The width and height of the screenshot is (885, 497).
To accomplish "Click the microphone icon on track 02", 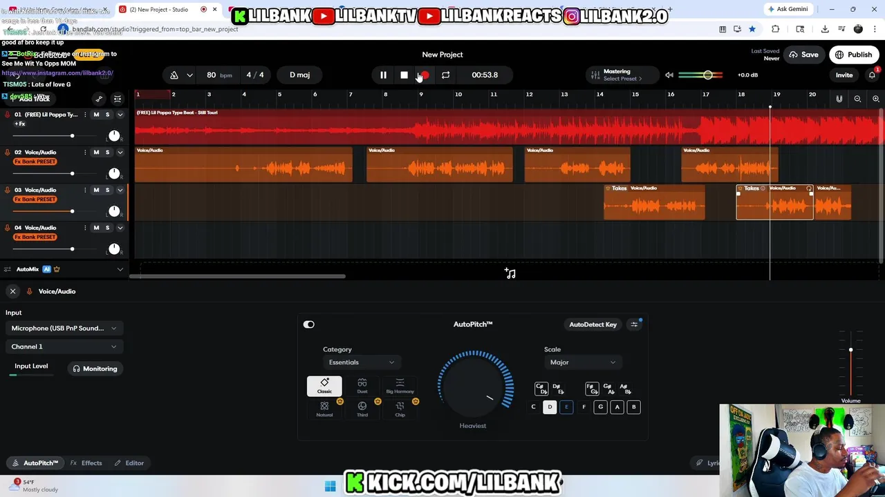I will (x=8, y=152).
